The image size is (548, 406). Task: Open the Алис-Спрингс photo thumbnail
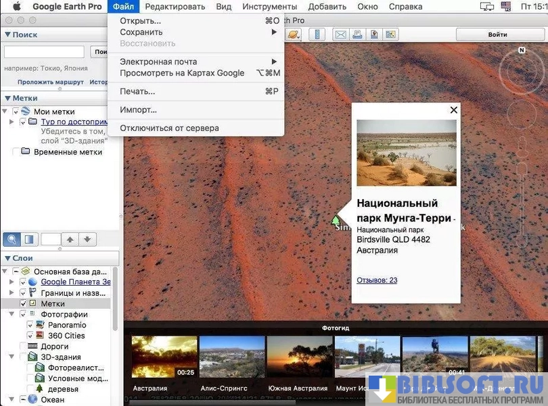point(232,357)
